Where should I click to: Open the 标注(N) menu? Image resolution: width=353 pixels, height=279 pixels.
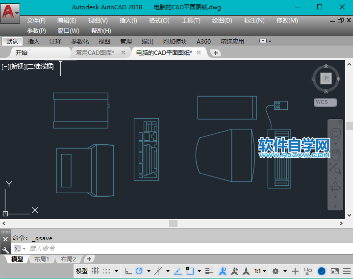[x=254, y=21]
